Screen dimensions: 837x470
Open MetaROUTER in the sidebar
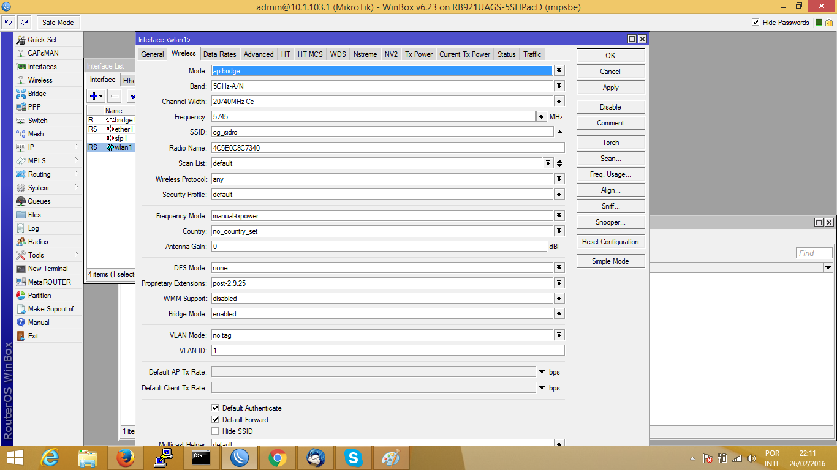(x=49, y=282)
